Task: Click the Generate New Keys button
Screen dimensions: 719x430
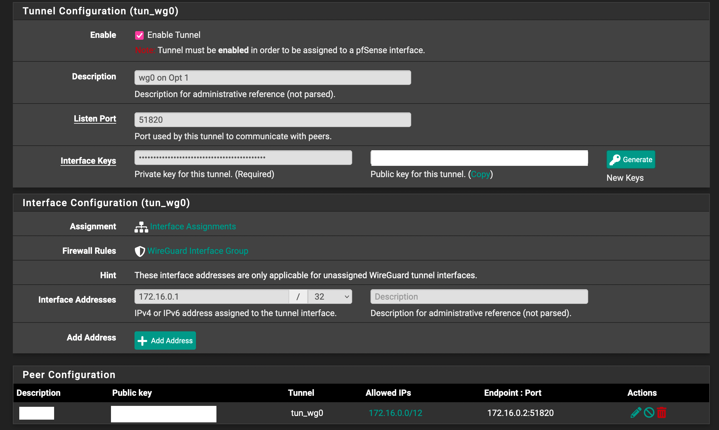Action: pos(630,159)
